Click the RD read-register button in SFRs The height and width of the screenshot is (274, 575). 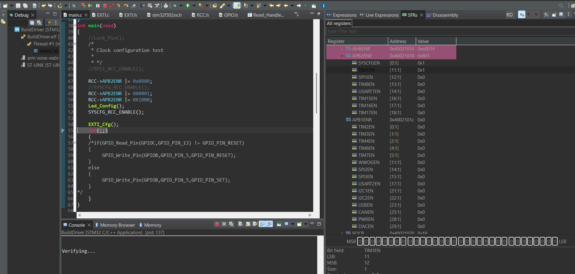[509, 14]
